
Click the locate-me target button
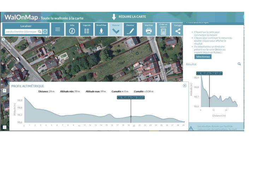click(45, 31)
